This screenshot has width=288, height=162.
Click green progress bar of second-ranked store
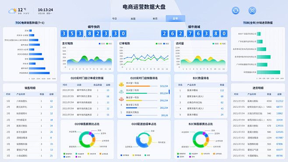tap(137, 93)
